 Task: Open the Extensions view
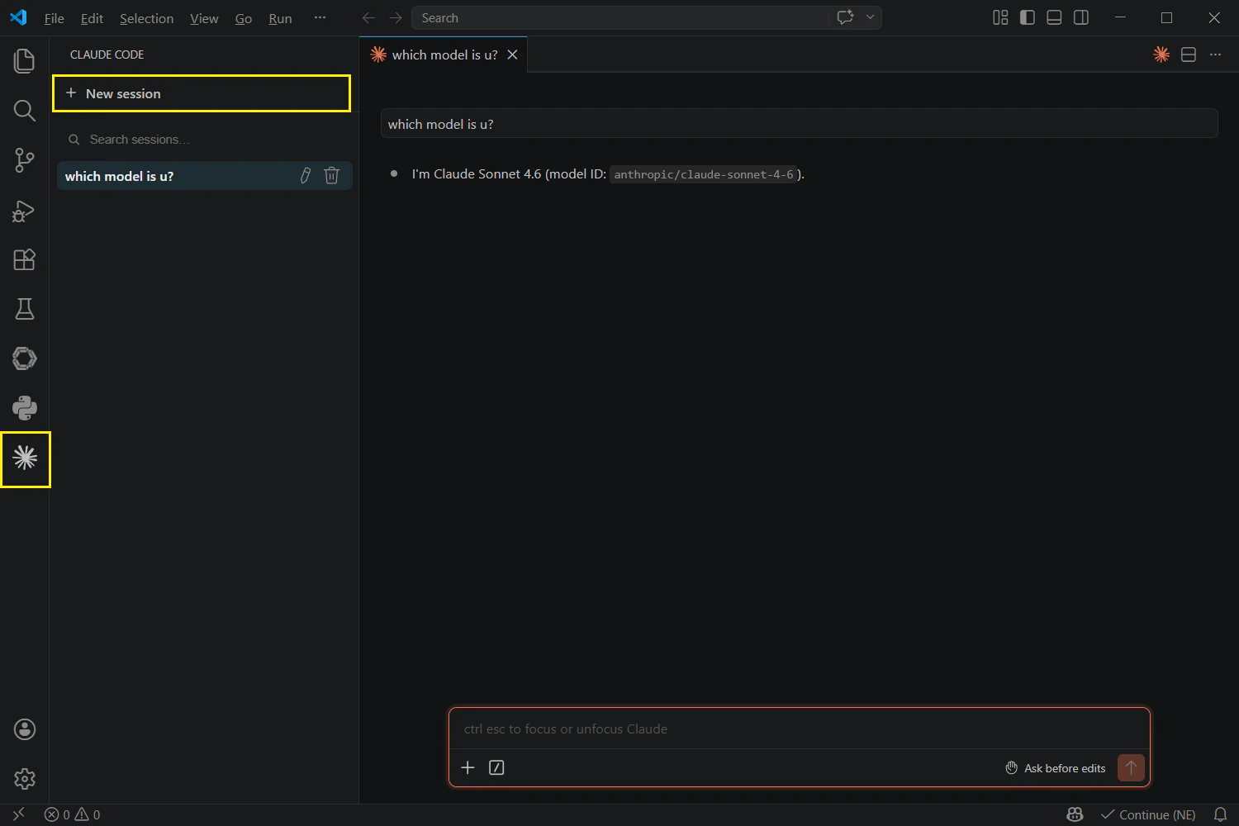25,259
